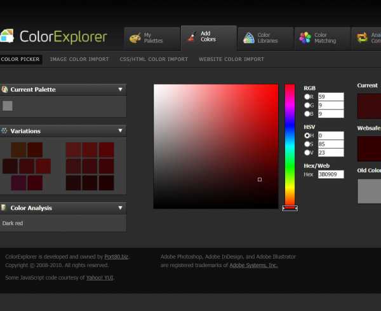Switch to Color Picker subtab
The height and width of the screenshot is (311, 381).
coord(20,59)
